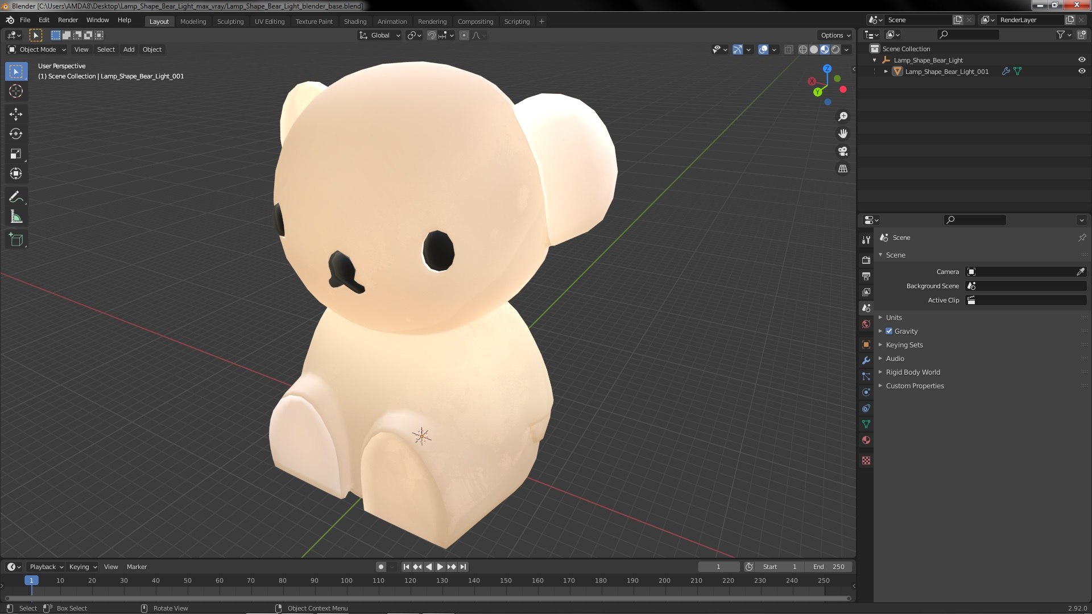Viewport: 1092px width, 614px height.
Task: Open the Options button in viewport header
Action: pyautogui.click(x=835, y=35)
